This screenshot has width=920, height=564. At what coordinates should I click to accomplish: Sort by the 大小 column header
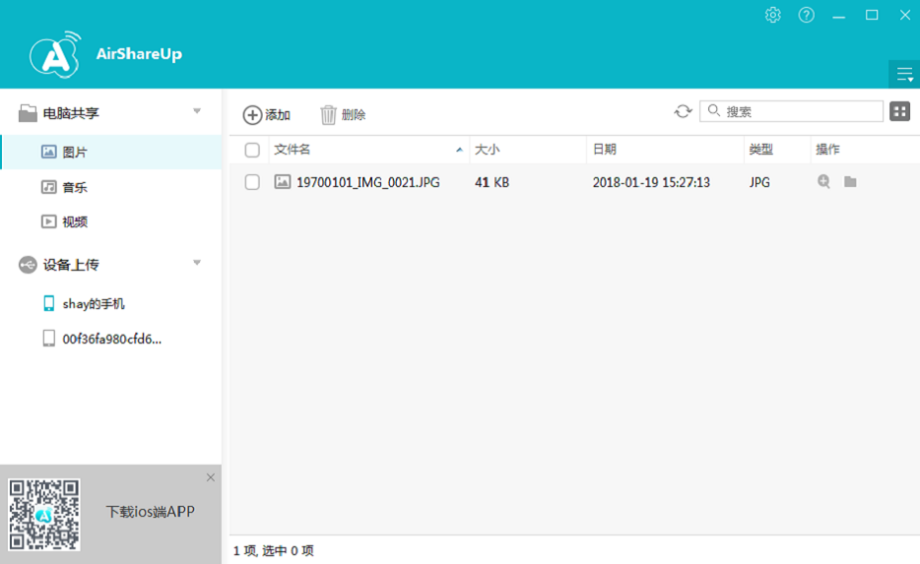pos(528,150)
